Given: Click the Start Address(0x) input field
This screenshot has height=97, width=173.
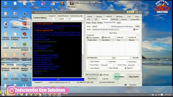Looking at the screenshot, I should pos(104,58).
